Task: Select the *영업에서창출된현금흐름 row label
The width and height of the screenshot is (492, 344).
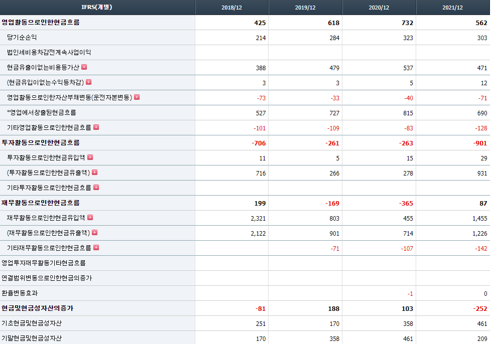Action: pyautogui.click(x=41, y=112)
